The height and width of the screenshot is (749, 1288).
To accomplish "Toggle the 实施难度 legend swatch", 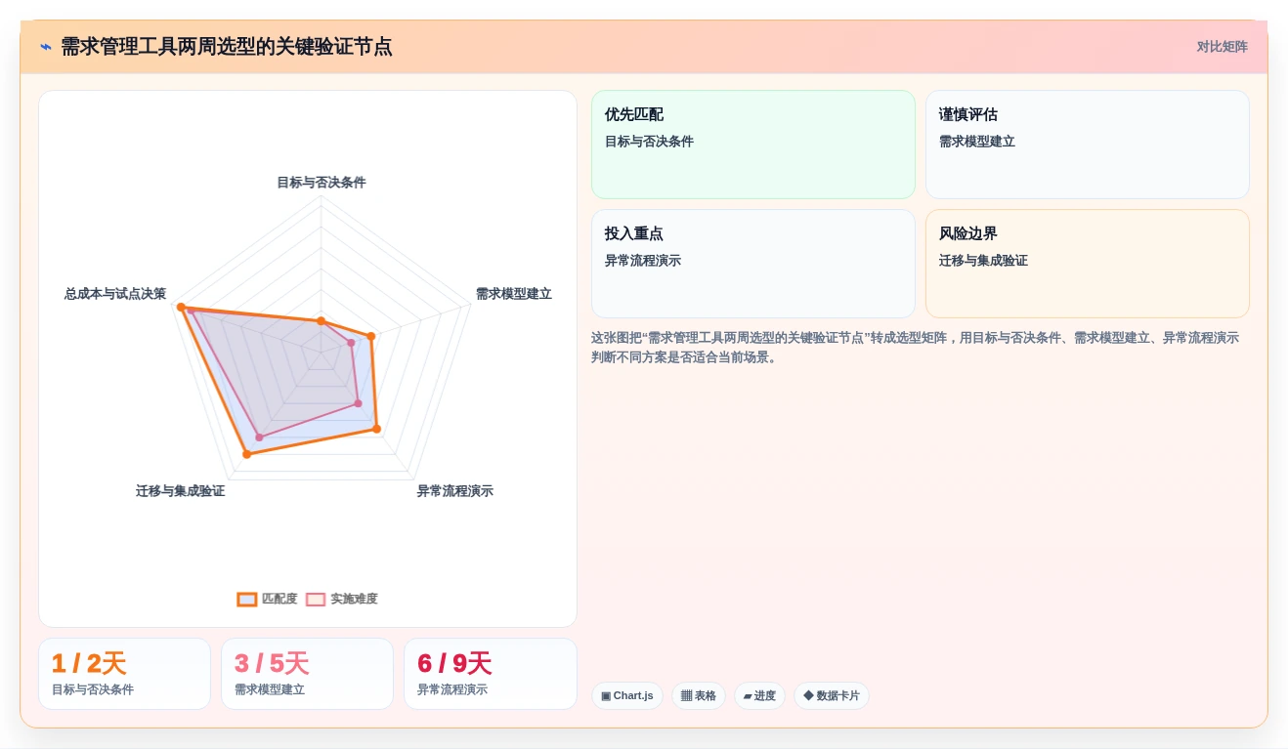I will tap(316, 600).
